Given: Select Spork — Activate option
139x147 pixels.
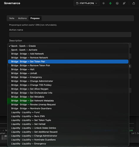Looking at the screenshot, I should 68,50.
